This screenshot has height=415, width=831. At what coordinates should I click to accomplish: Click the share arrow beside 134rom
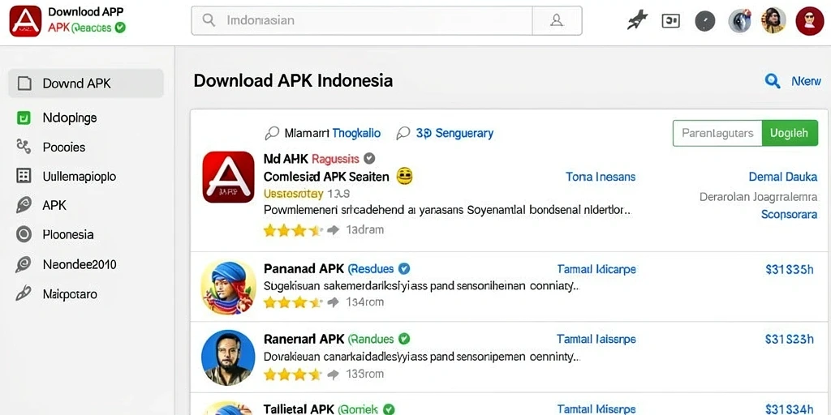pos(333,302)
